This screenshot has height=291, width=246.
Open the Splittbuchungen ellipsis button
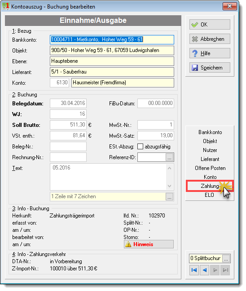[226, 259]
